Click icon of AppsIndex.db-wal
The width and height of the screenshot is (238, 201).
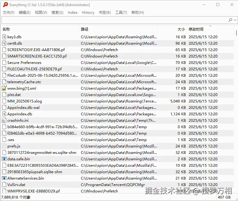[4, 108]
